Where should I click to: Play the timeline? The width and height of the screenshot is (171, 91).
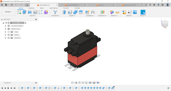(8, 88)
